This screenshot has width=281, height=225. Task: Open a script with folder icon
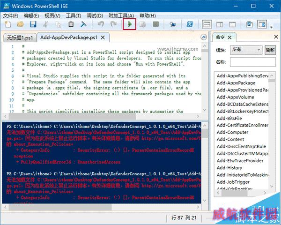tap(20, 24)
